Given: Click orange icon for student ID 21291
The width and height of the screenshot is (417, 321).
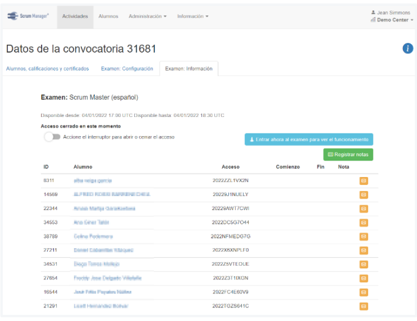Looking at the screenshot, I should pos(363,306).
